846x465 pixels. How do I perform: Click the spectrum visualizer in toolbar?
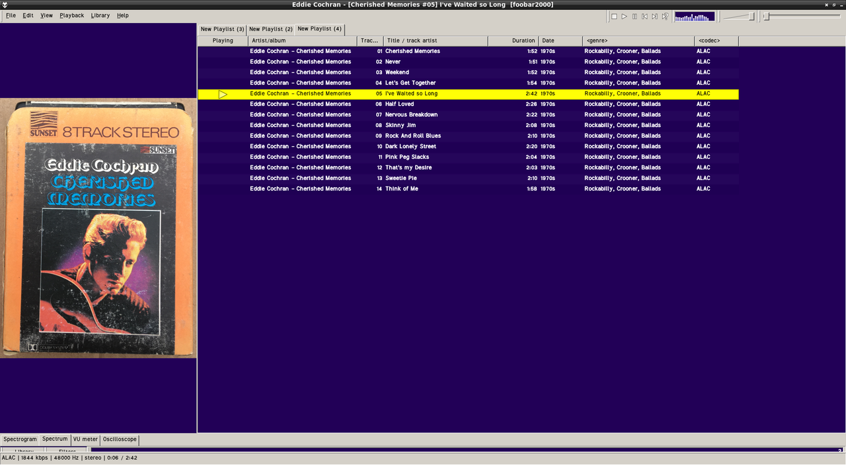point(695,17)
